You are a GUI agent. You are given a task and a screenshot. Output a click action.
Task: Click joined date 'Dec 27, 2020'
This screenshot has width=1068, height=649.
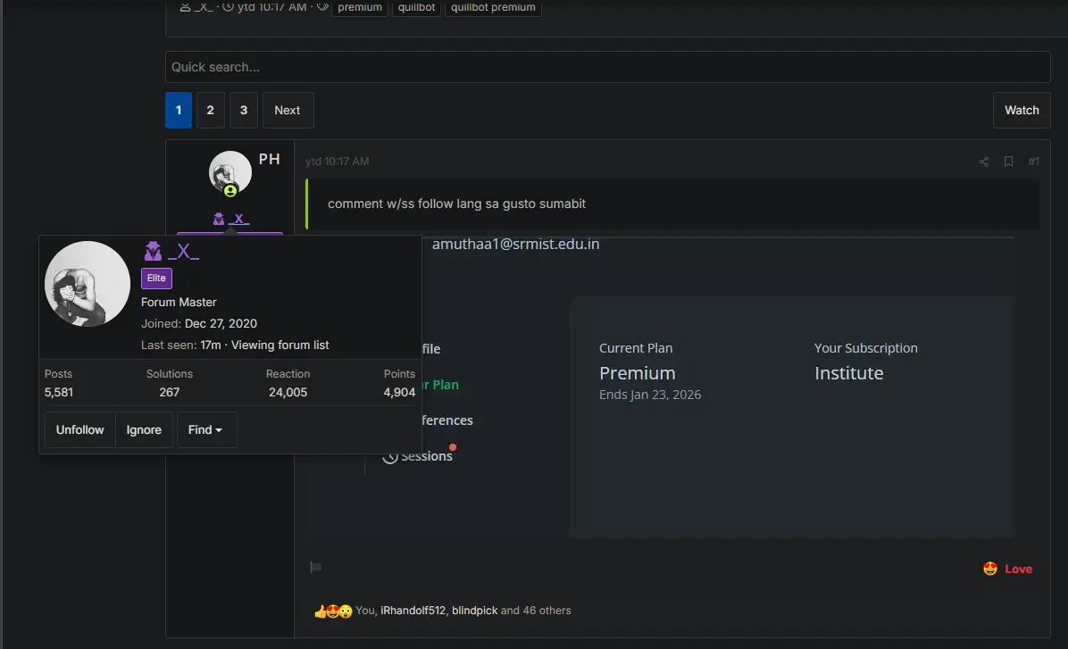pyautogui.click(x=221, y=323)
